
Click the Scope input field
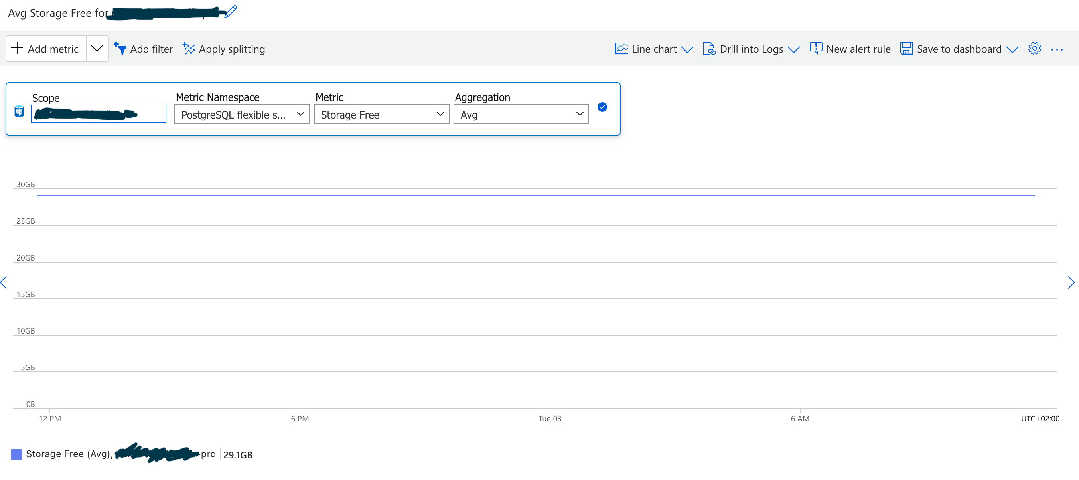click(x=99, y=114)
